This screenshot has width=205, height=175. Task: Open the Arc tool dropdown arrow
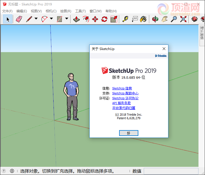51,19
